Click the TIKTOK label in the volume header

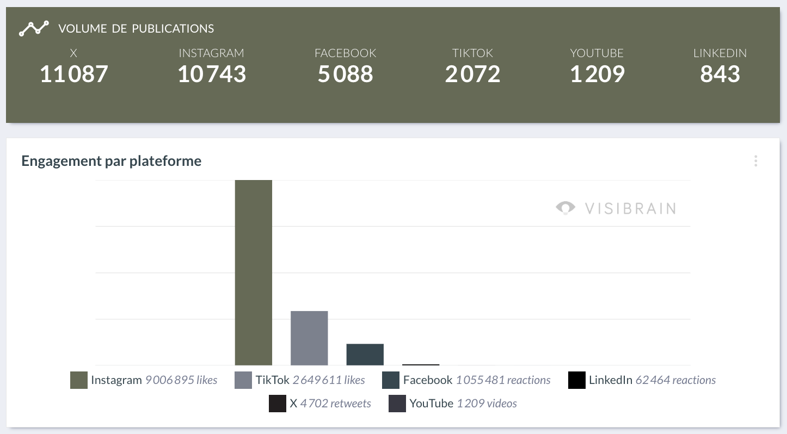click(x=472, y=53)
